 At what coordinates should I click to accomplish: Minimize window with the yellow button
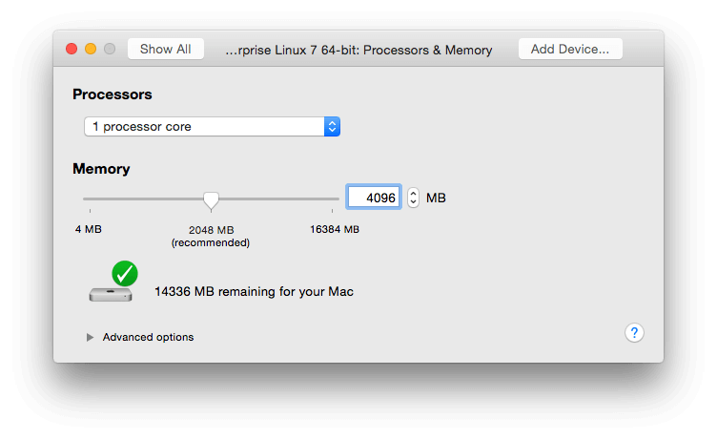[91, 49]
